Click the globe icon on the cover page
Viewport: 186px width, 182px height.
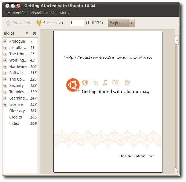[85, 82]
